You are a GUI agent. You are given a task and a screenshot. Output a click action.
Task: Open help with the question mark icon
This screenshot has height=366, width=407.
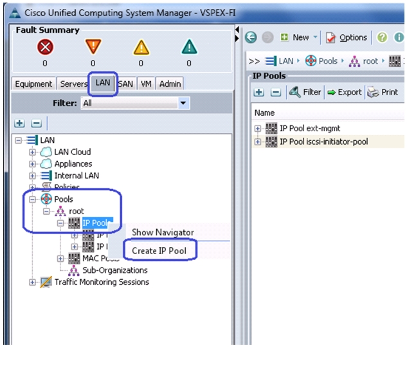[x=382, y=37]
